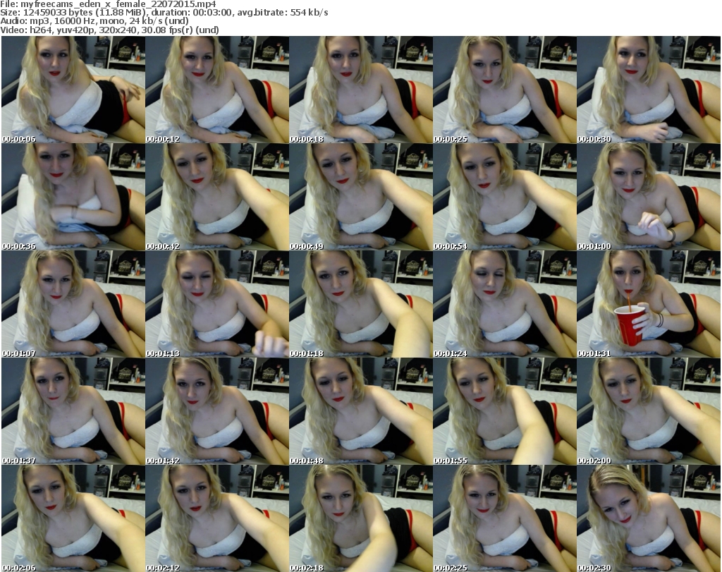This screenshot has height=572, width=722.
Task: Pick the frame stamped 00:01:13
Action: point(217,305)
